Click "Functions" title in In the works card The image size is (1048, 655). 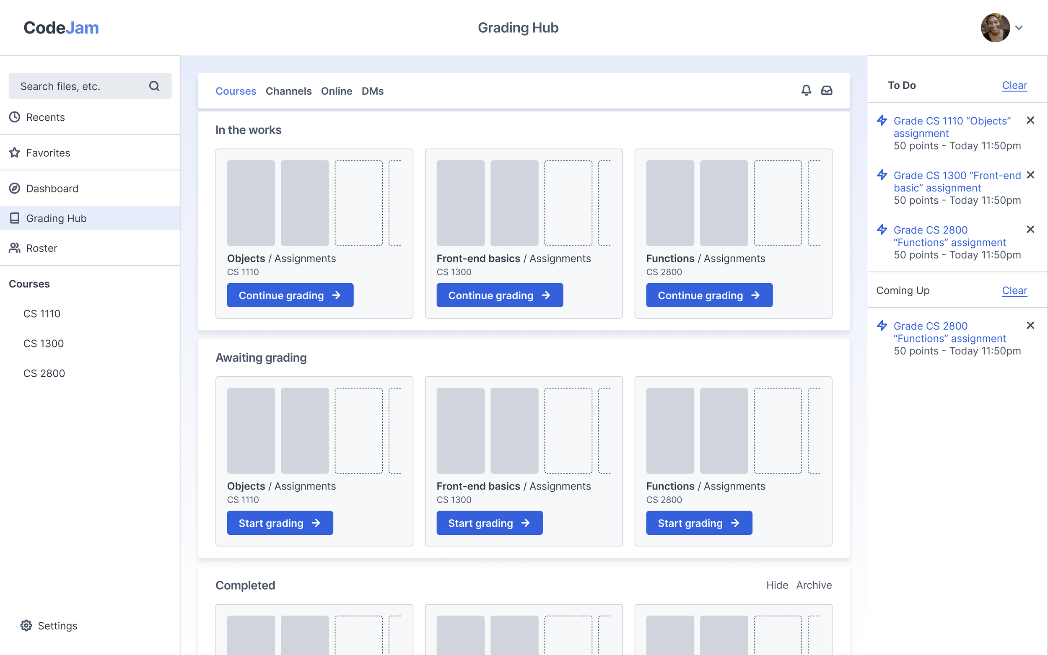pyautogui.click(x=670, y=259)
